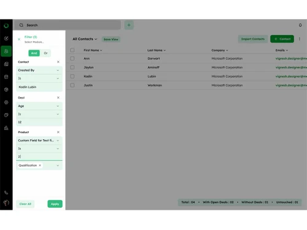
Task: Click the With Open Deals : 02 stat
Action: pos(218,202)
